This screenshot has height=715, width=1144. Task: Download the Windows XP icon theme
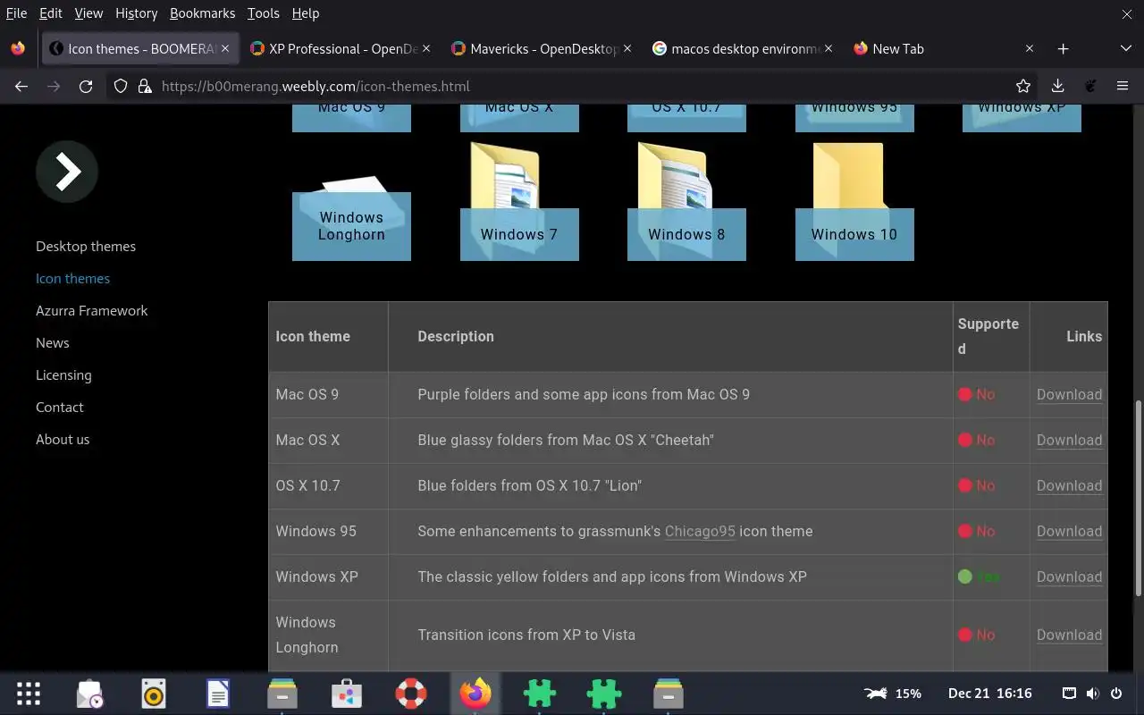pos(1069,576)
